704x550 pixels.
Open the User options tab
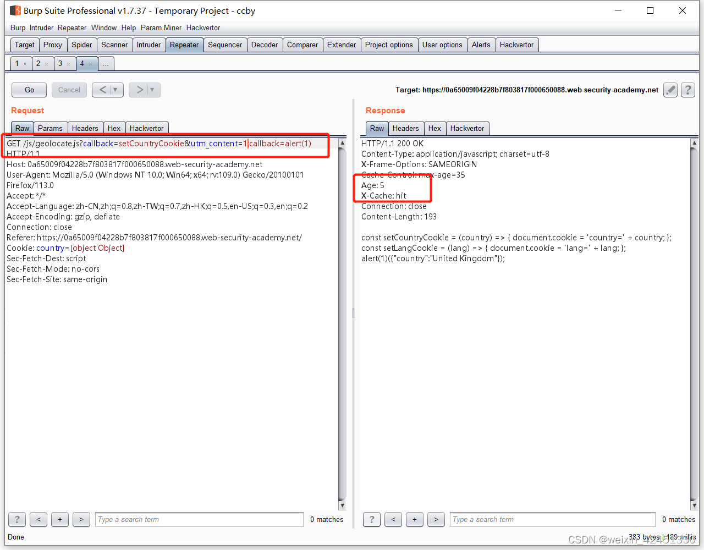pos(442,45)
